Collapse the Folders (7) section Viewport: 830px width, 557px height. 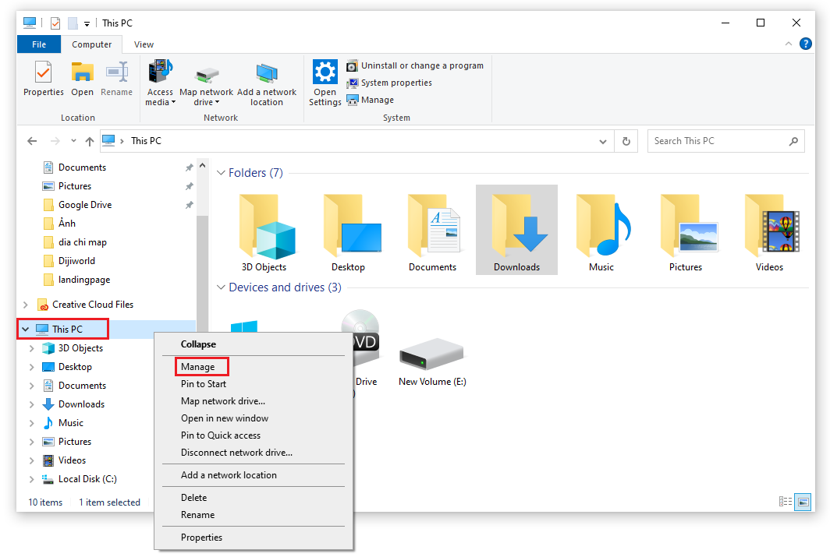pyautogui.click(x=221, y=172)
